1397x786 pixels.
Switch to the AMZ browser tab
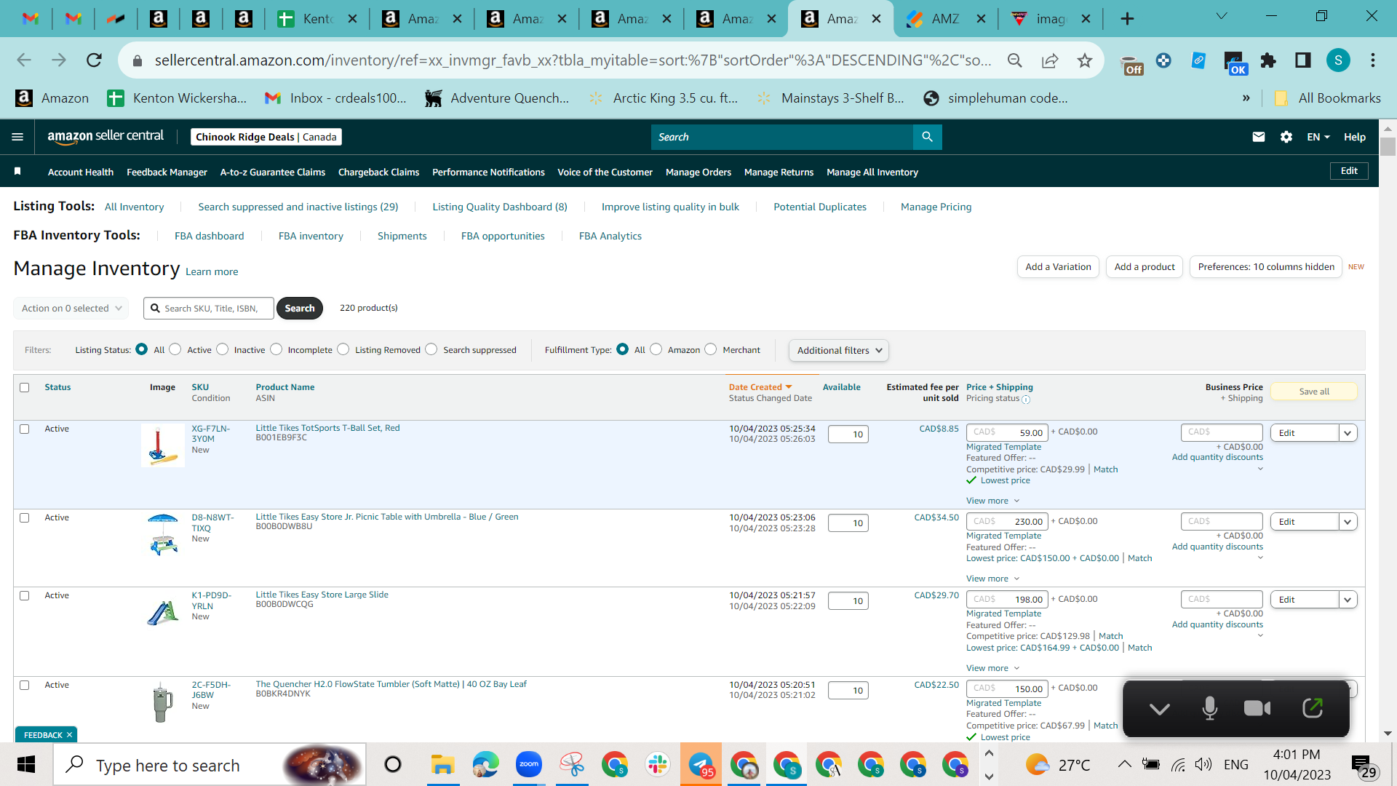click(x=944, y=19)
